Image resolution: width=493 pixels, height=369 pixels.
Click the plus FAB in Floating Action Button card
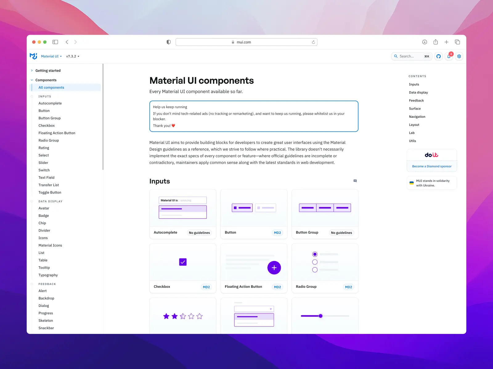(274, 268)
